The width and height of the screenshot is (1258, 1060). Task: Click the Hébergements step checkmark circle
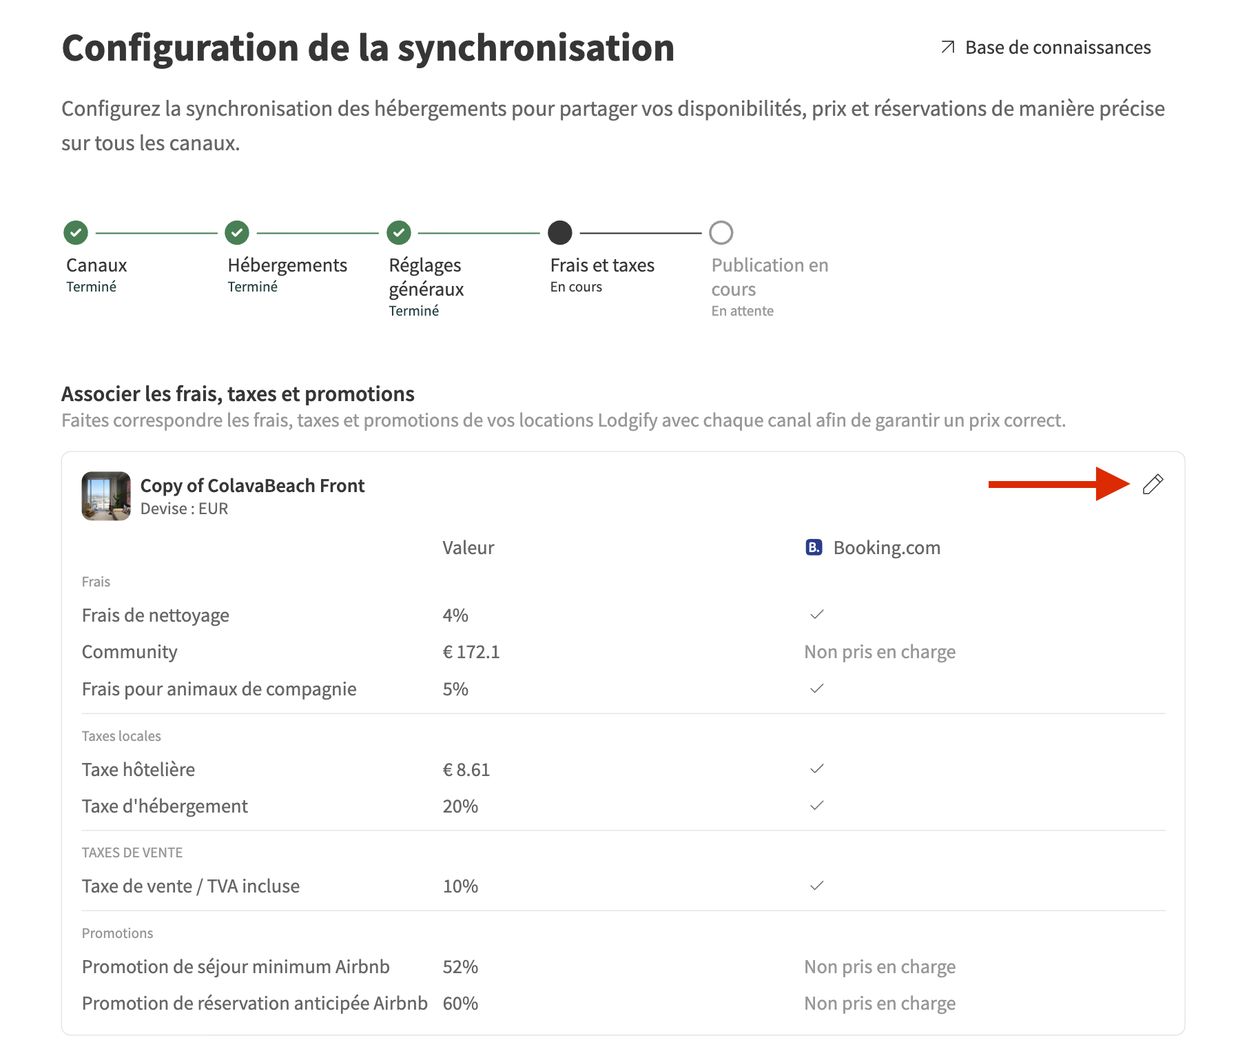[x=237, y=233]
